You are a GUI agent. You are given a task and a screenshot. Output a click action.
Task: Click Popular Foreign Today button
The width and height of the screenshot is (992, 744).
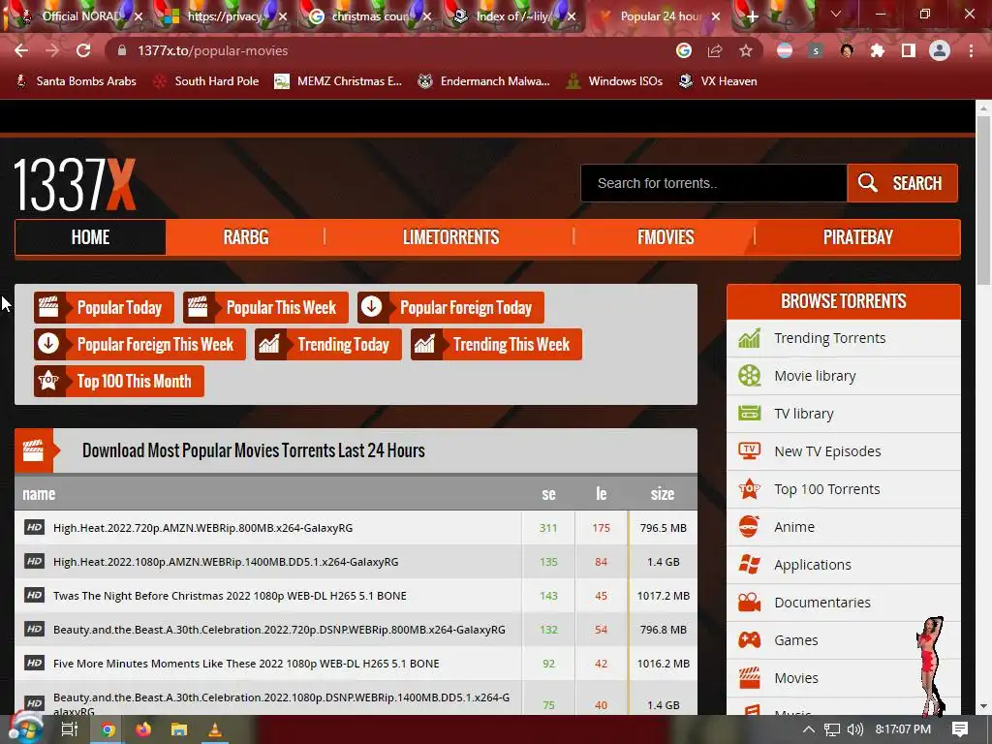click(x=450, y=307)
